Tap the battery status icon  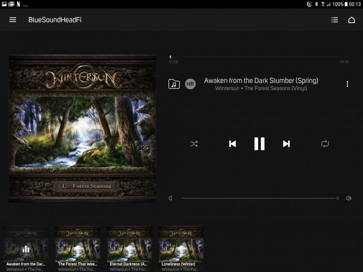[346, 4]
